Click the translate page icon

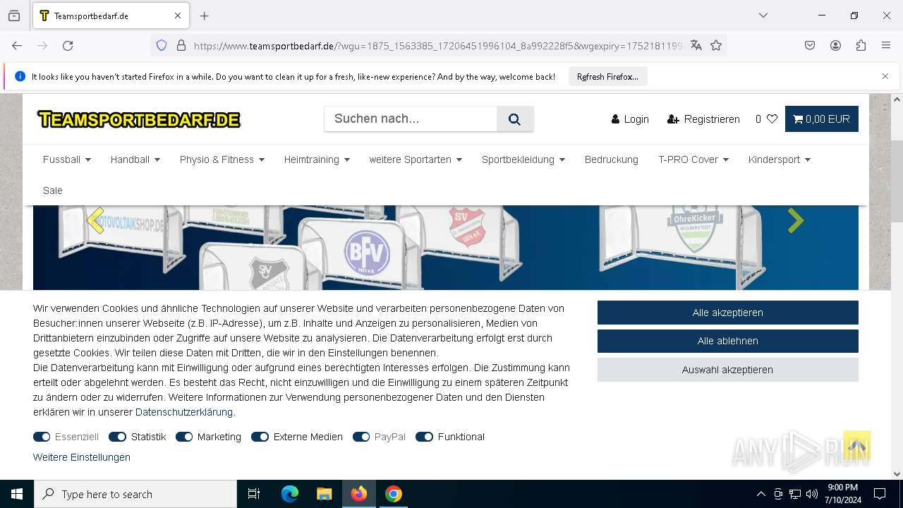pyautogui.click(x=696, y=45)
